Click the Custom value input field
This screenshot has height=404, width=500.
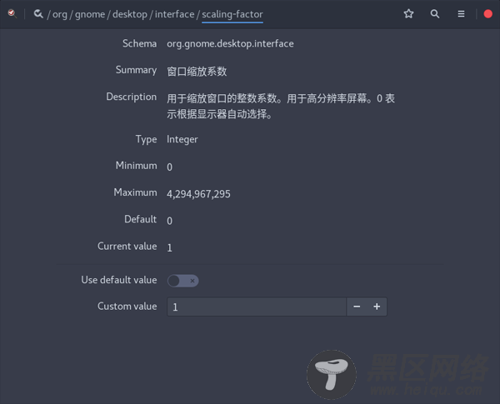tap(257, 307)
